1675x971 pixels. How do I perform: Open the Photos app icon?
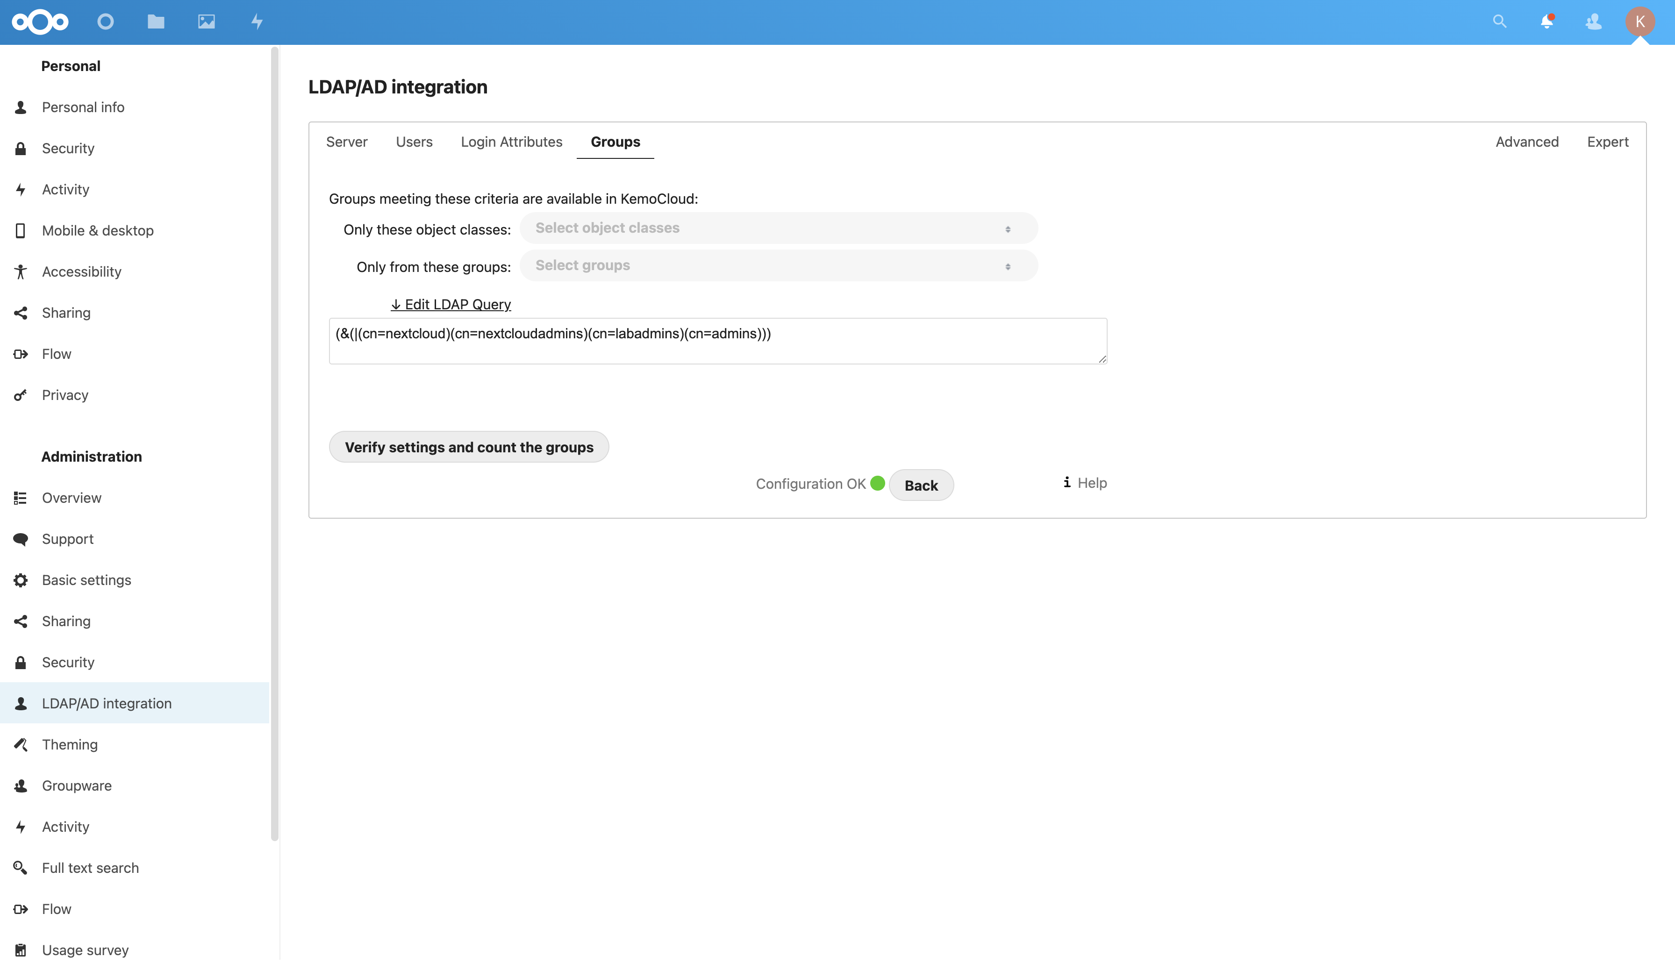tap(206, 22)
